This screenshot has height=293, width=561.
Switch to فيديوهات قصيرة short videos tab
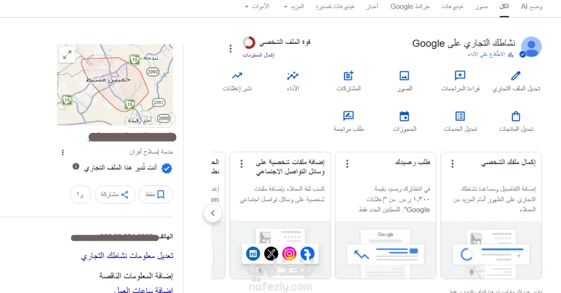335,7
